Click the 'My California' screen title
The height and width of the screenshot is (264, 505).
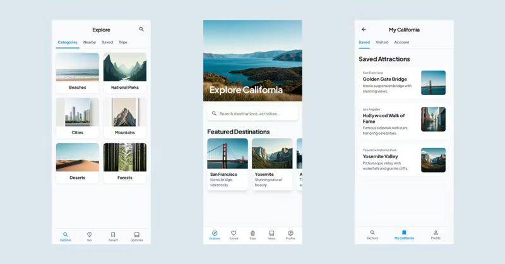coord(404,30)
